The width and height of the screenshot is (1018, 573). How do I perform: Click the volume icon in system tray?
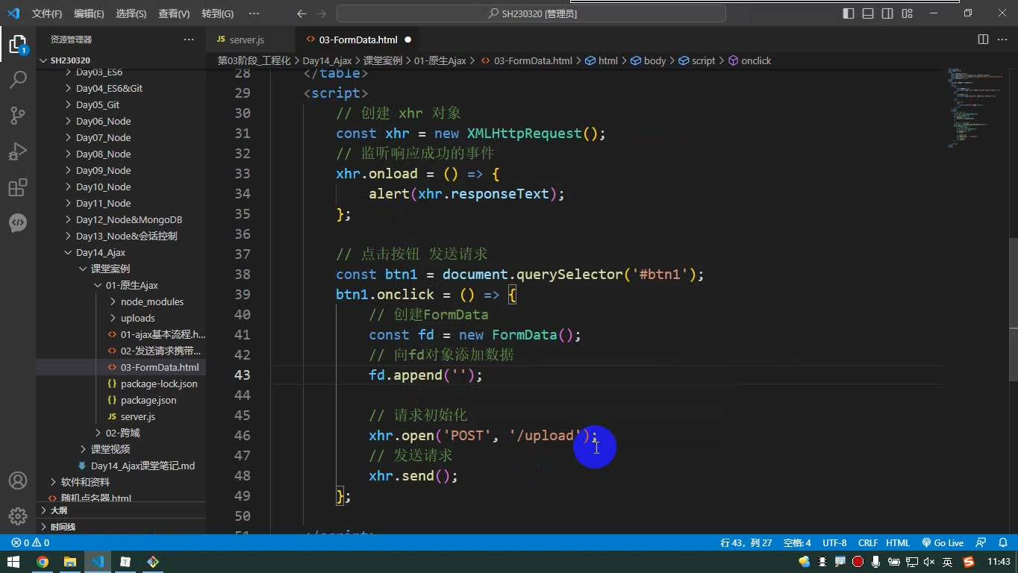[928, 562]
